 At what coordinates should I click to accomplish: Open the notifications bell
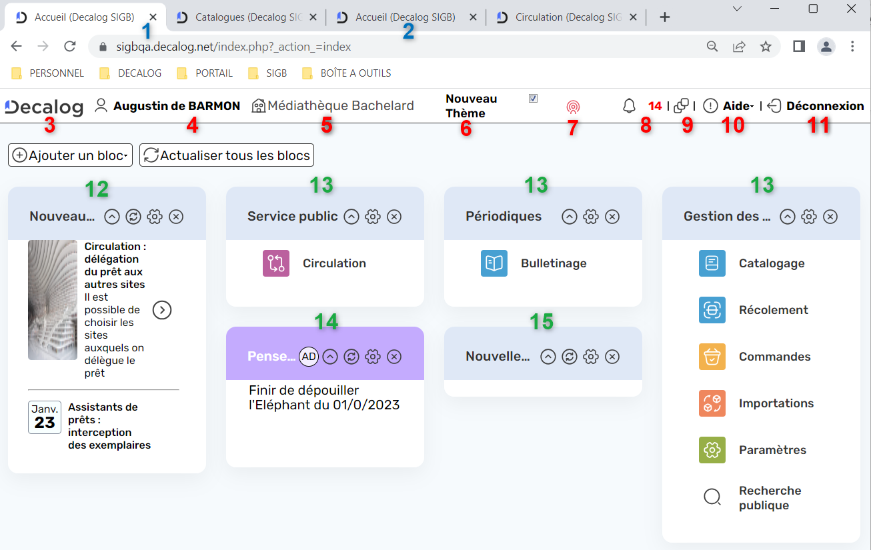pos(629,106)
